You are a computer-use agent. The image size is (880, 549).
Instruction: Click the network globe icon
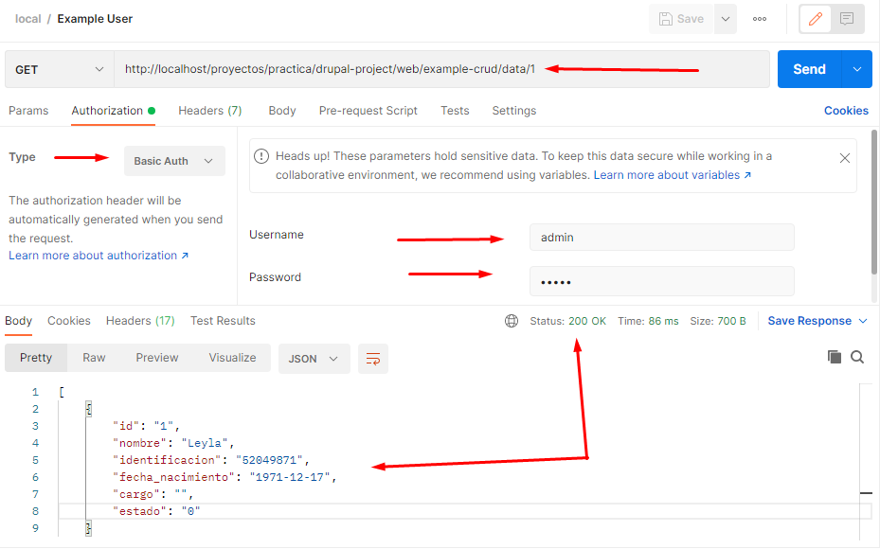click(x=512, y=321)
